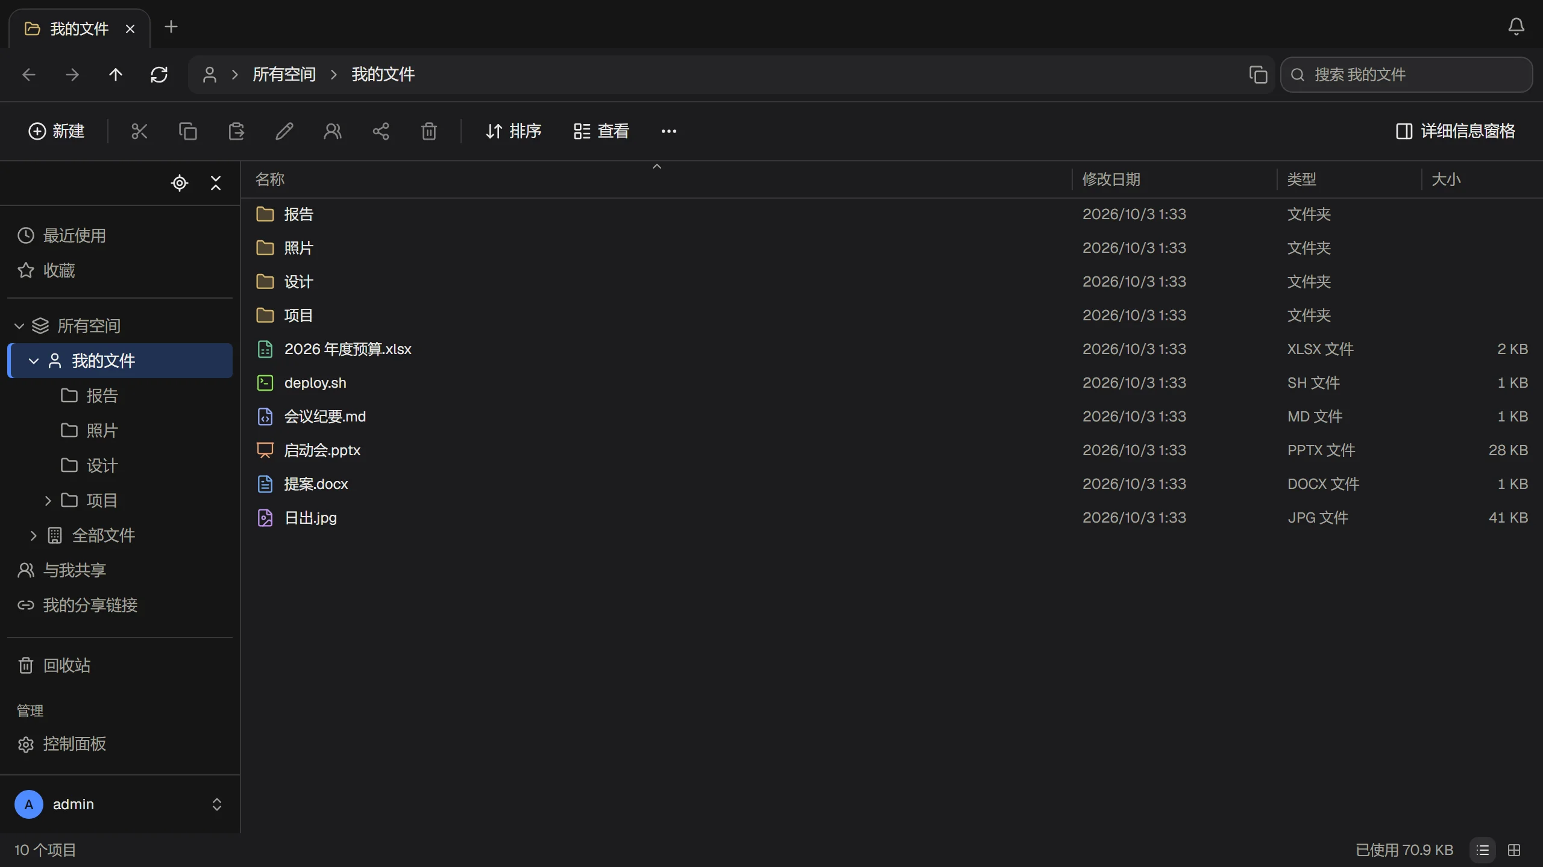Image resolution: width=1543 pixels, height=867 pixels.
Task: Open 最近使用 in sidebar
Action: (120, 236)
